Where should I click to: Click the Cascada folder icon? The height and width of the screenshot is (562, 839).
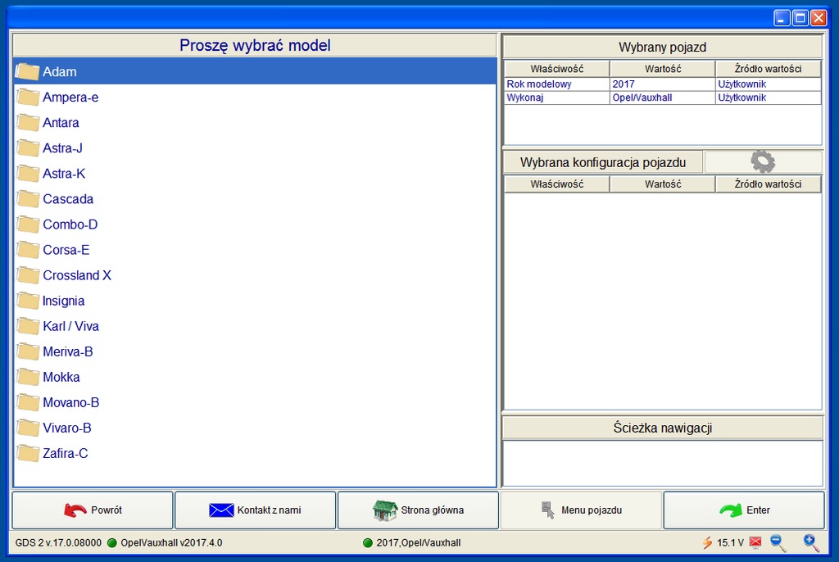[x=28, y=199]
